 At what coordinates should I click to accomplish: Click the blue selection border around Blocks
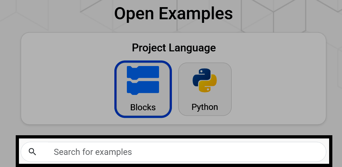pyautogui.click(x=115, y=89)
